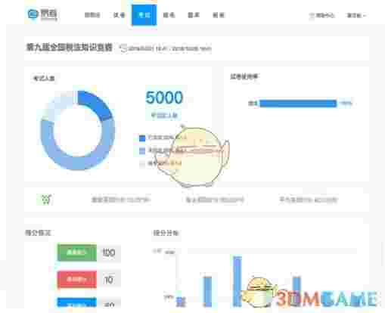Click the green highest-score badge

(x=77, y=253)
